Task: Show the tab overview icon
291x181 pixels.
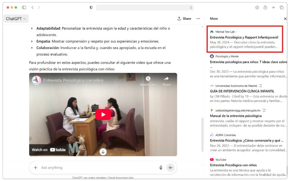Action: (282, 7)
